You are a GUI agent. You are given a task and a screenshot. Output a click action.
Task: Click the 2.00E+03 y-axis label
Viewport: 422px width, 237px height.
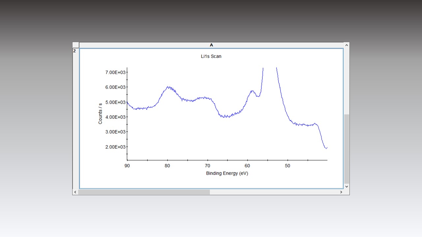pyautogui.click(x=116, y=147)
